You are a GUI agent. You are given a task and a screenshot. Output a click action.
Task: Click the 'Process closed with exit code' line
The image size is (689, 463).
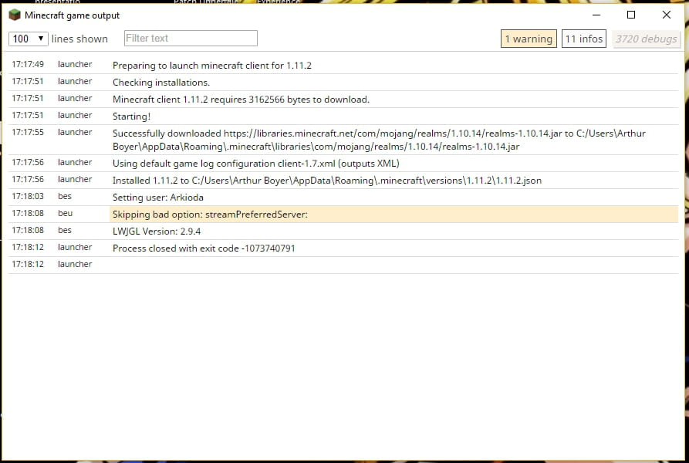[x=343, y=248]
